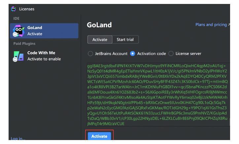Choose the License server radio option
Viewport: 239px width, 144px height.
point(171,54)
